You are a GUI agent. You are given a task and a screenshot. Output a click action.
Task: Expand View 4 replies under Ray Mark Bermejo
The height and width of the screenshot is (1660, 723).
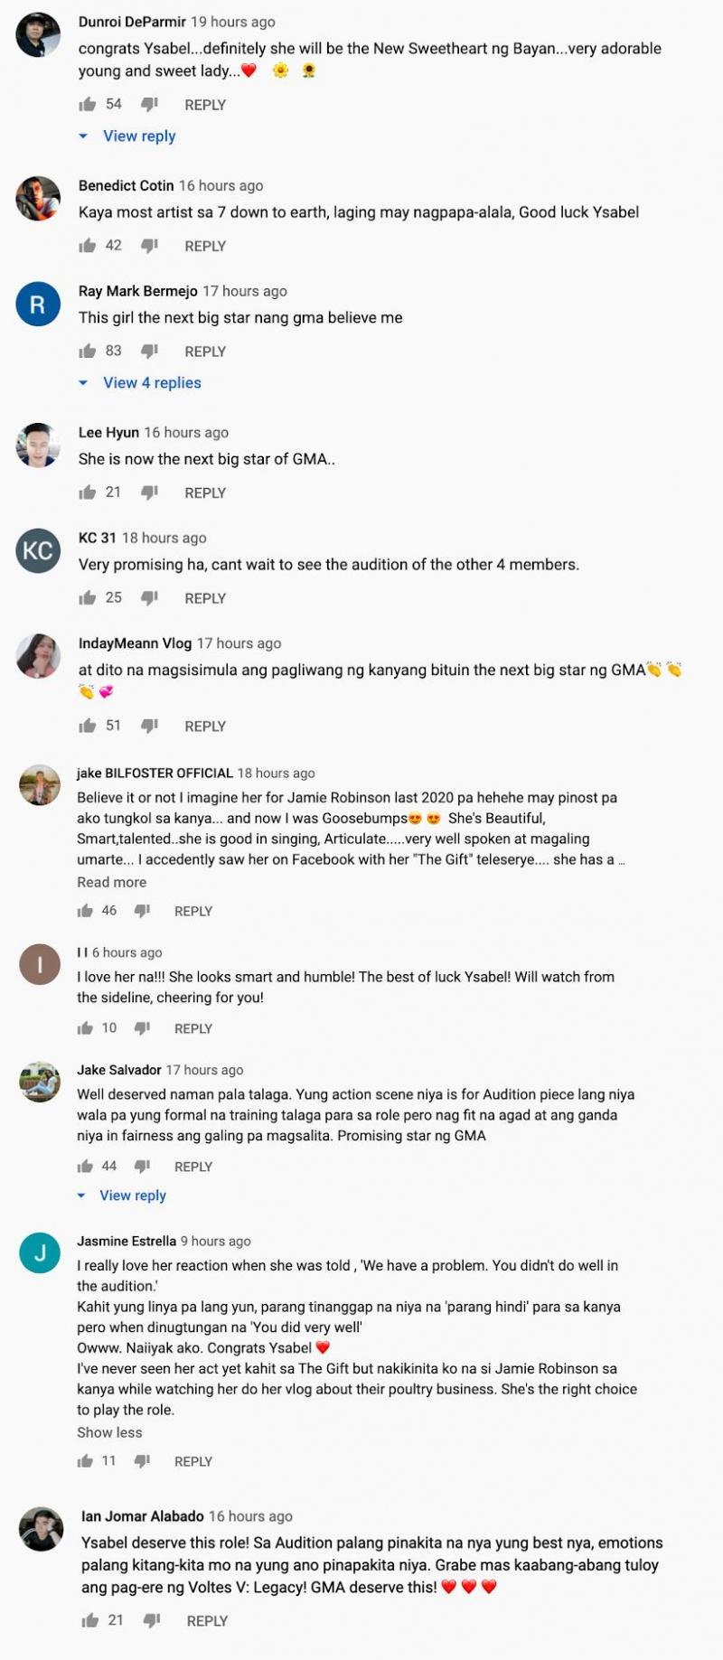coord(151,383)
